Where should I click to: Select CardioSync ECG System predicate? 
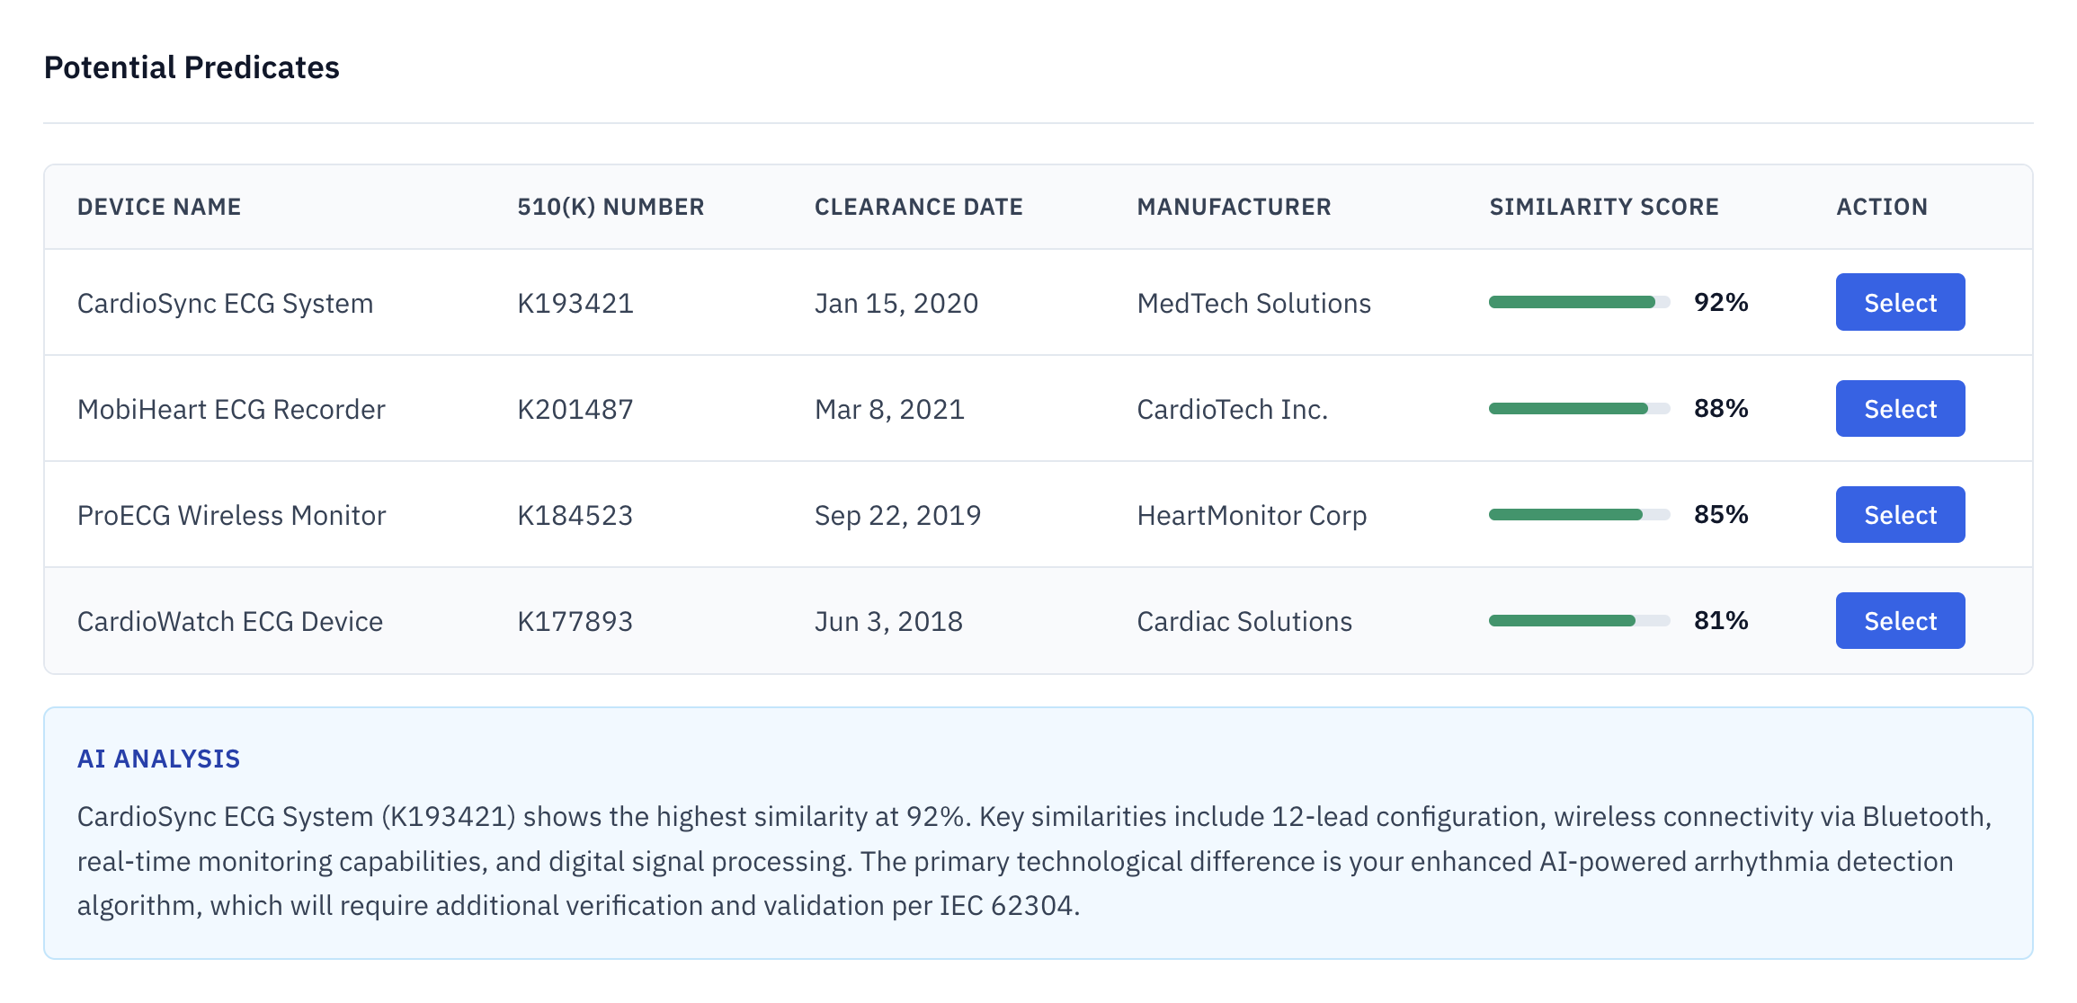[1899, 302]
